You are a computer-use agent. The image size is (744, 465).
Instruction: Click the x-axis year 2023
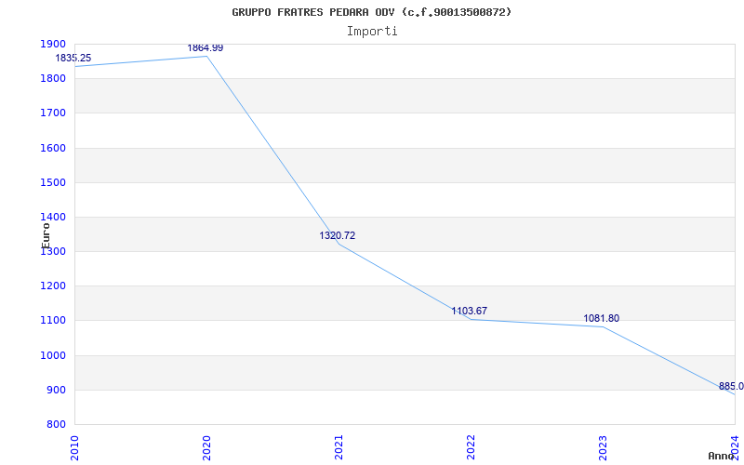[603, 447]
